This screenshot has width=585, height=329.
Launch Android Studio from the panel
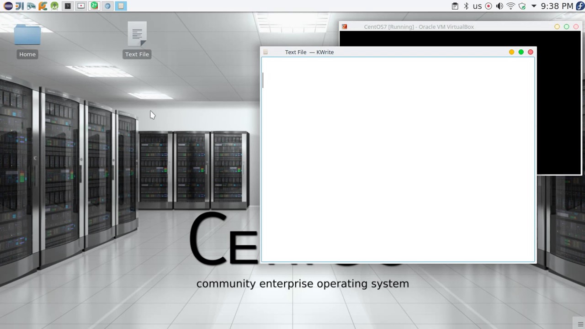pos(54,6)
